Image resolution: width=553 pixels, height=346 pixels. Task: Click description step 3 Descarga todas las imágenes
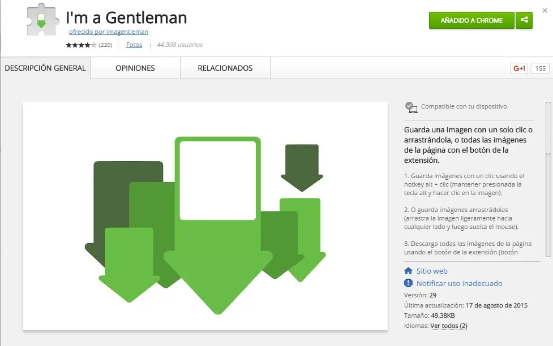(468, 248)
